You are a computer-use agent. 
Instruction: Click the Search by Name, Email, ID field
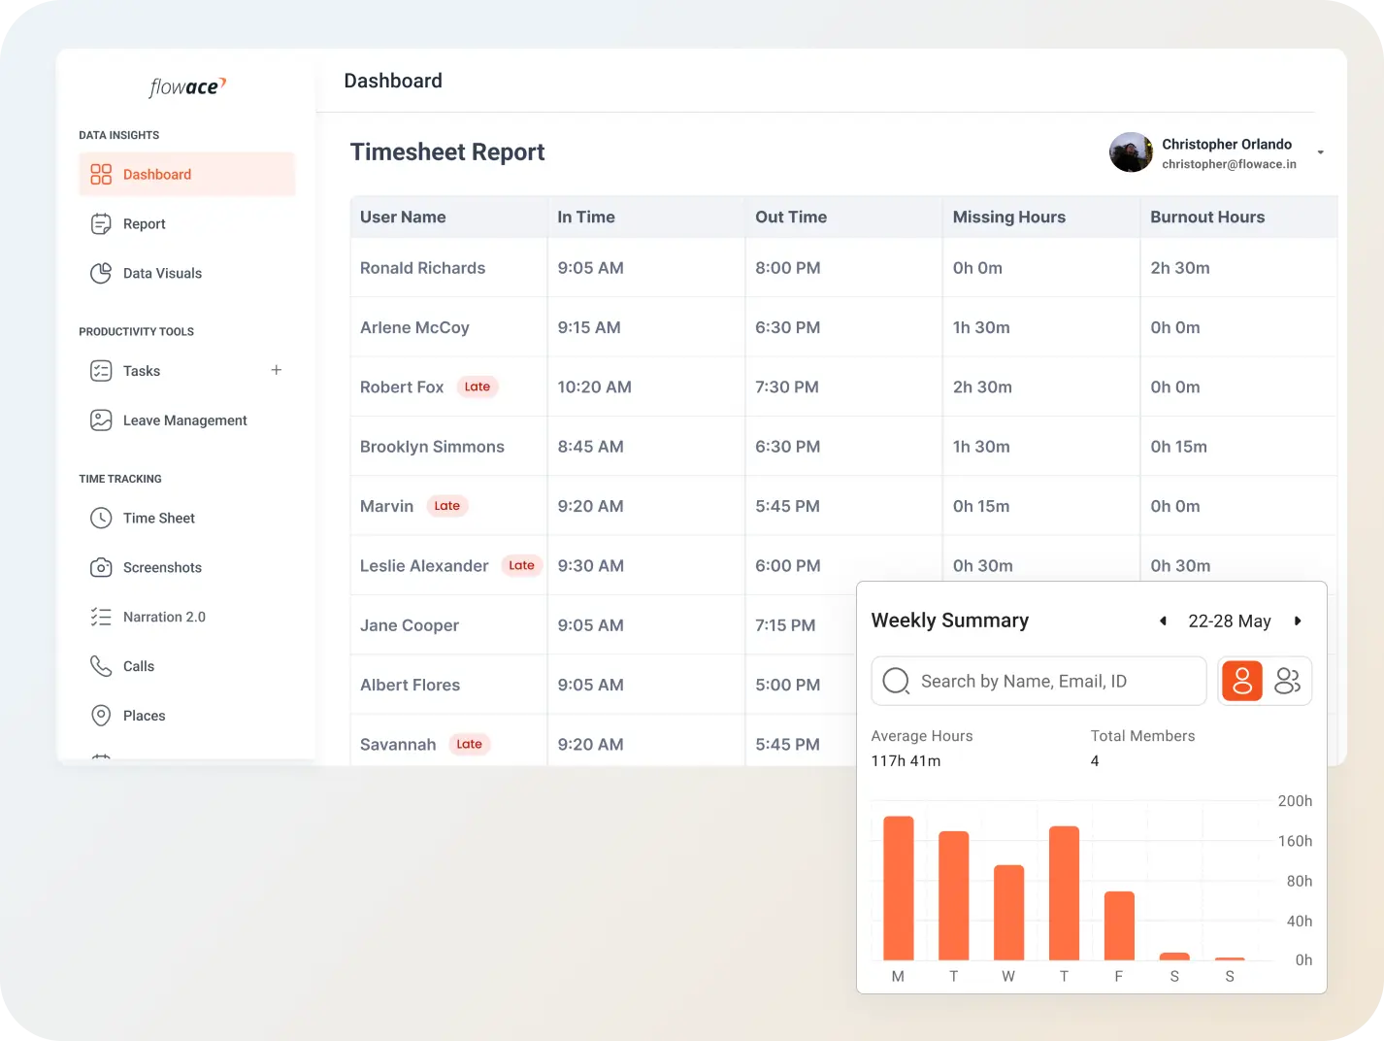point(1053,682)
